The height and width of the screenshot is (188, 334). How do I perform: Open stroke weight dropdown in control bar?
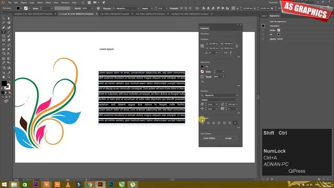(x=51, y=8)
